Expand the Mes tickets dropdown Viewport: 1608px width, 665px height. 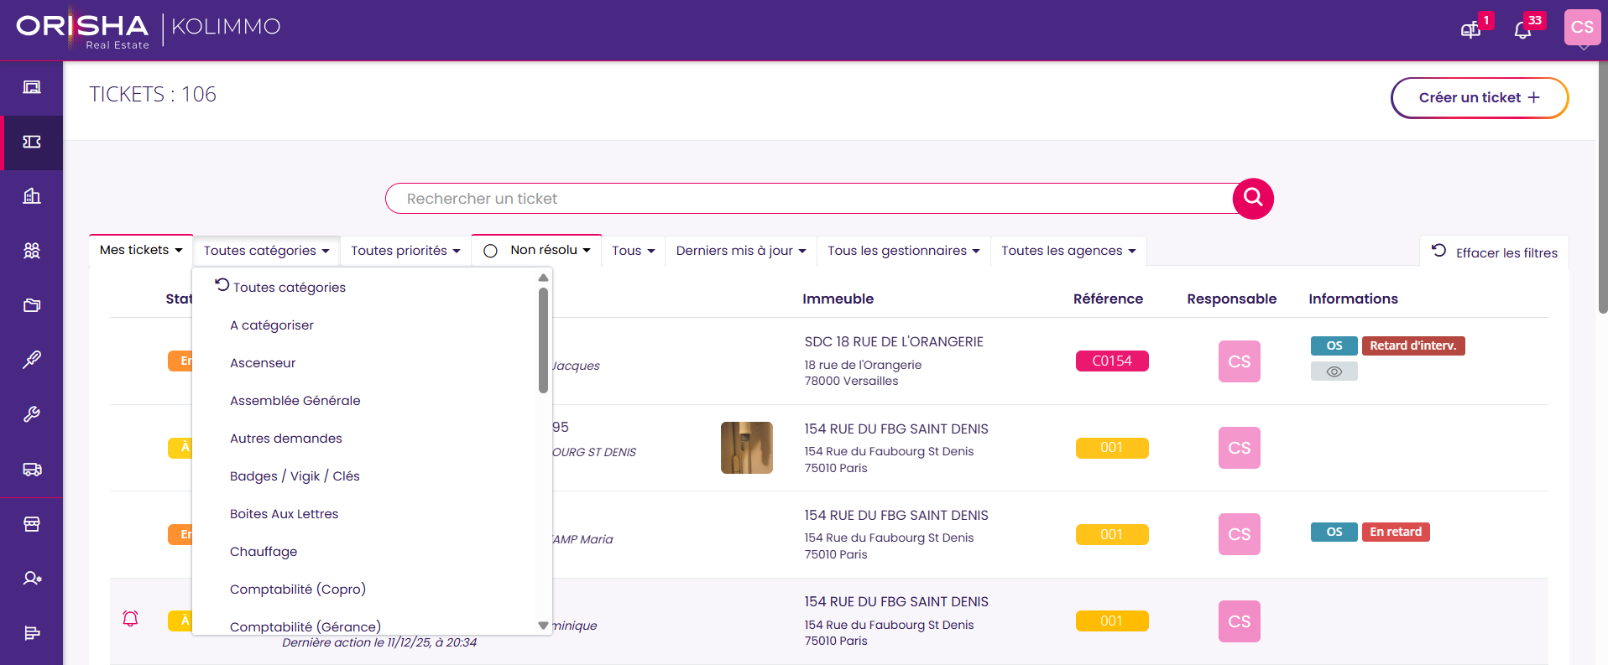pos(141,250)
